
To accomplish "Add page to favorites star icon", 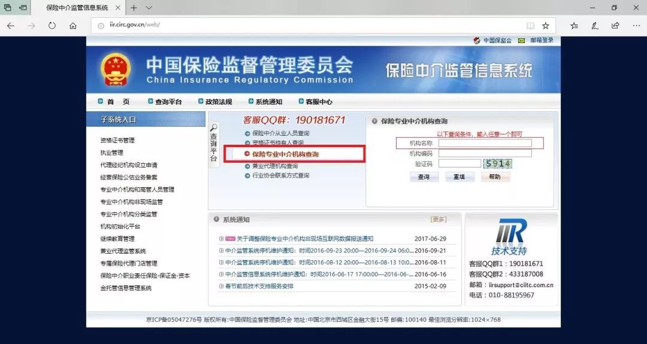I will pos(546,26).
